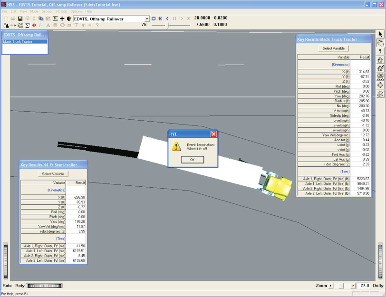Click Select Variable in Mack Truck Tractor results
Screen dimensions: 386x297
click(334, 48)
